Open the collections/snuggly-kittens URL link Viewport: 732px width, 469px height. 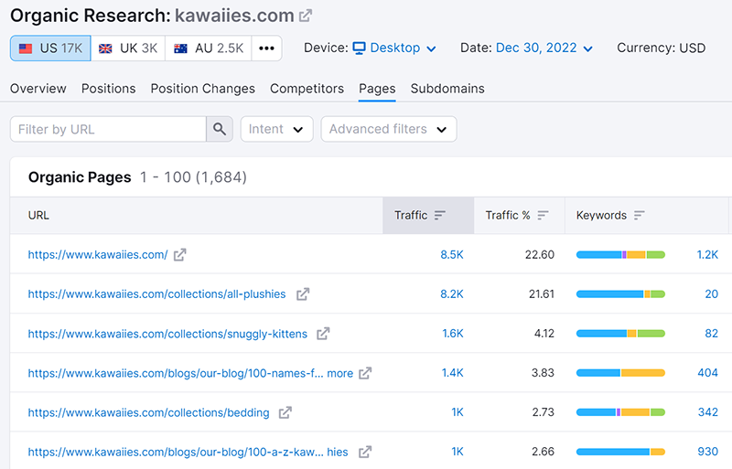167,334
